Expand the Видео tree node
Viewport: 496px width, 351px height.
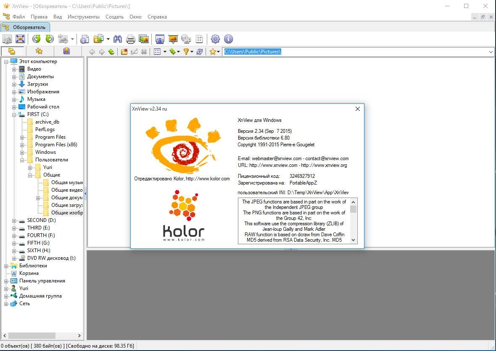coord(14,69)
